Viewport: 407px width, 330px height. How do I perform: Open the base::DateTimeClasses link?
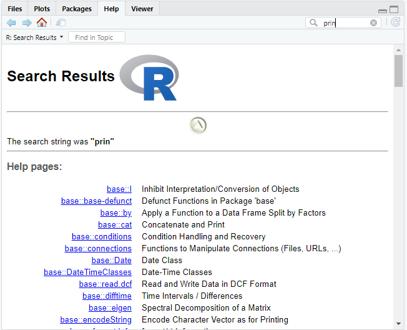[x=88, y=272]
